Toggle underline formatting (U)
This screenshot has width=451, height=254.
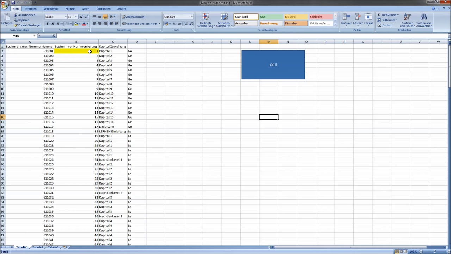58,24
